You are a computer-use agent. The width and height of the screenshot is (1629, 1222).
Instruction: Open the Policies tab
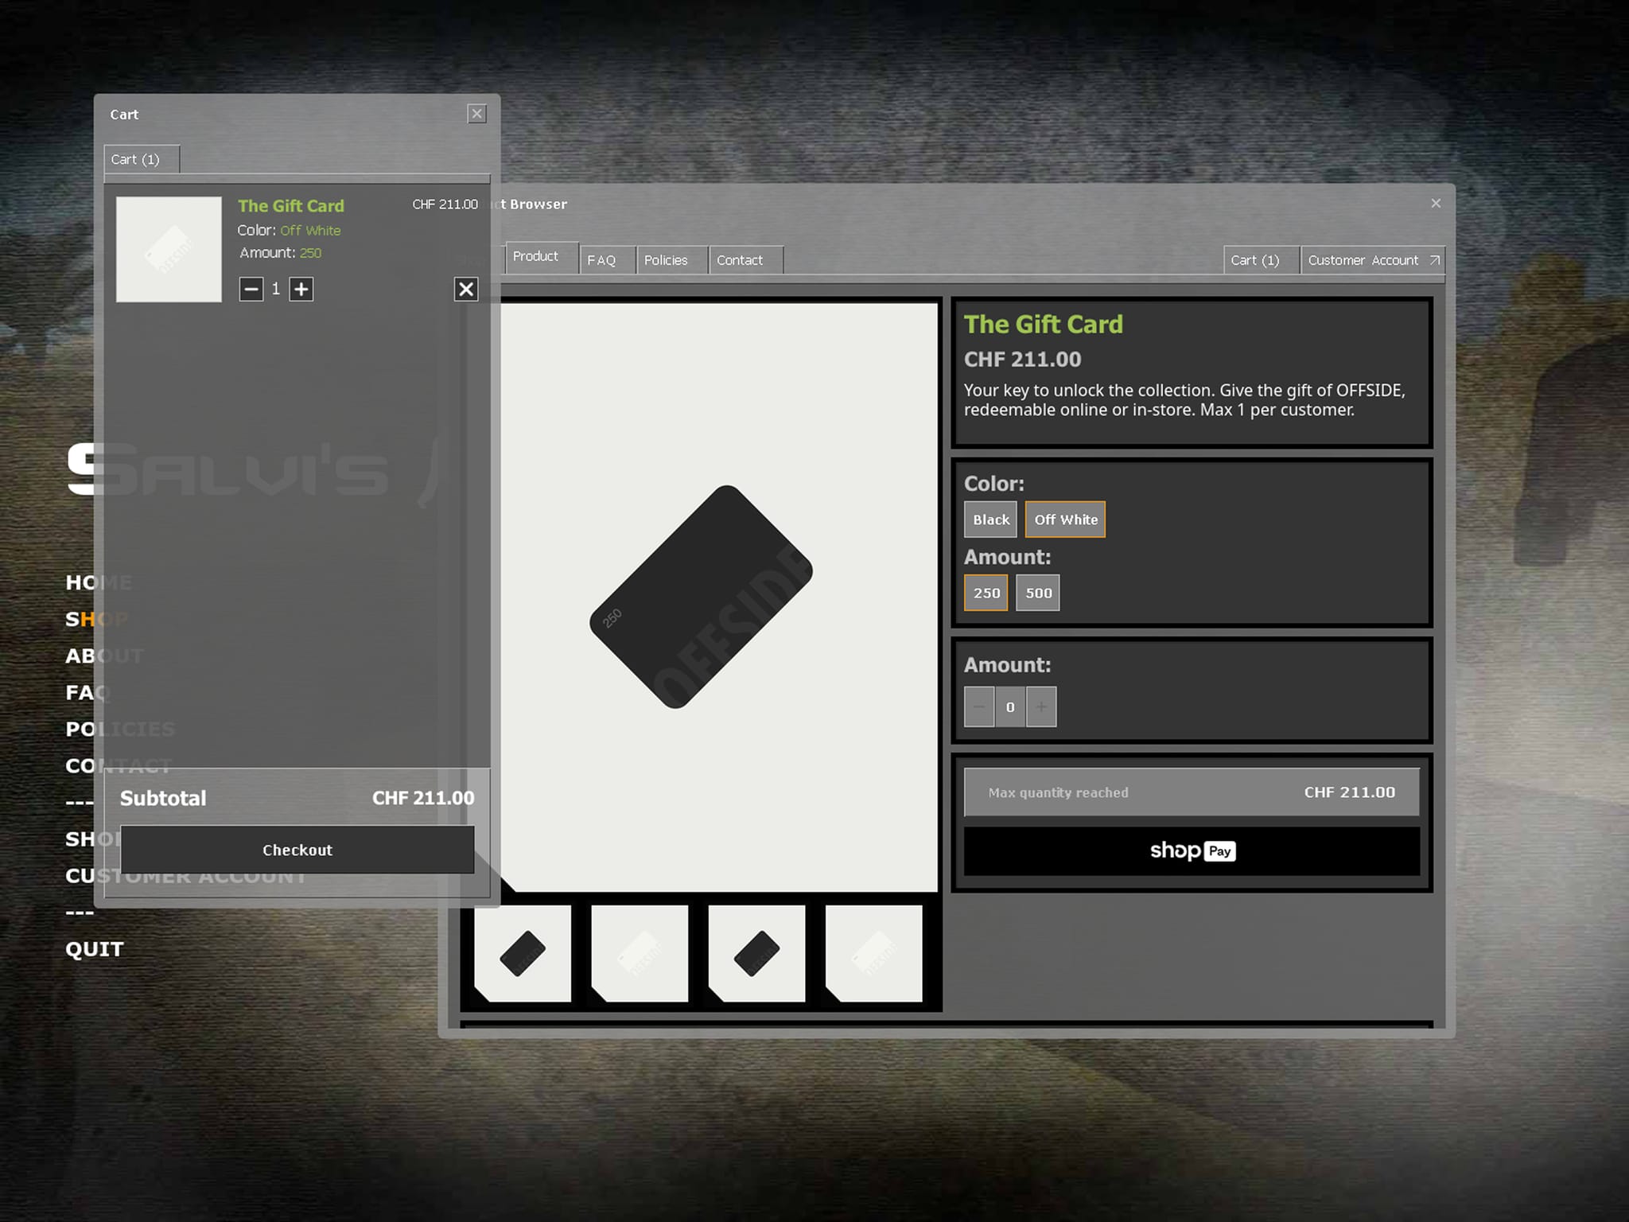click(672, 260)
